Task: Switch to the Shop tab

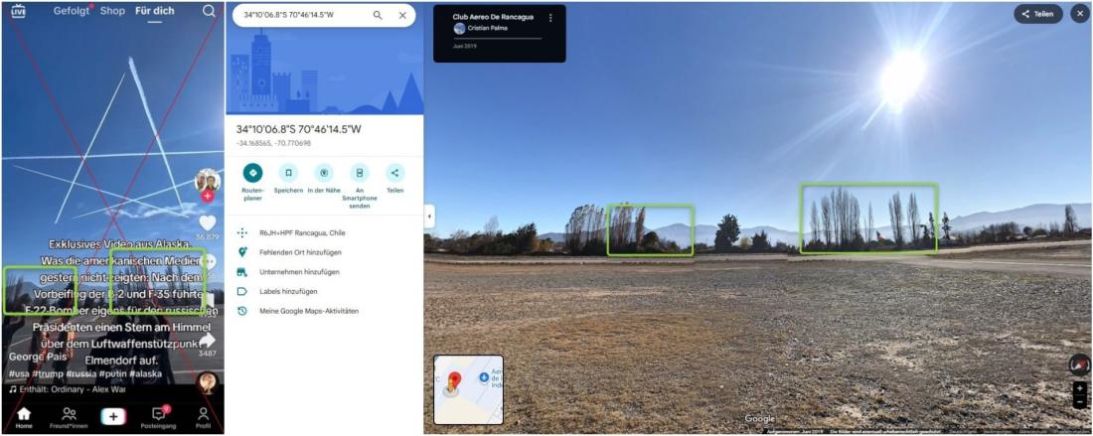Action: tap(112, 11)
